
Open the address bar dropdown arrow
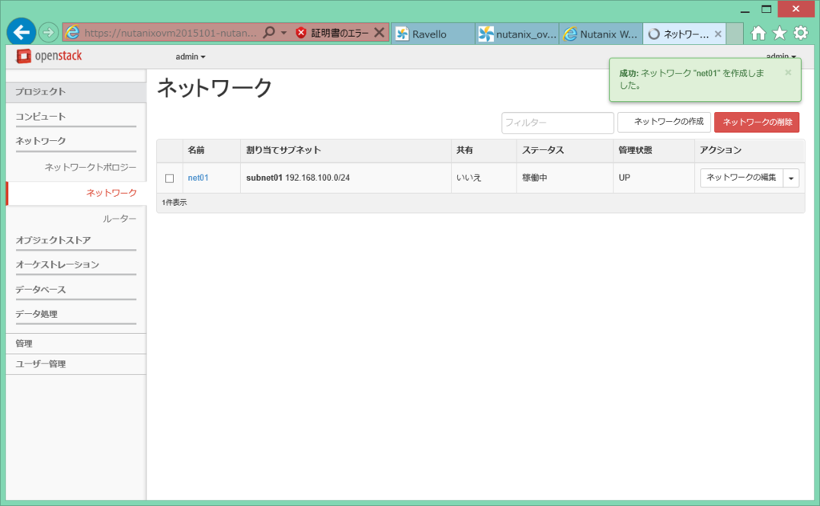(x=284, y=33)
